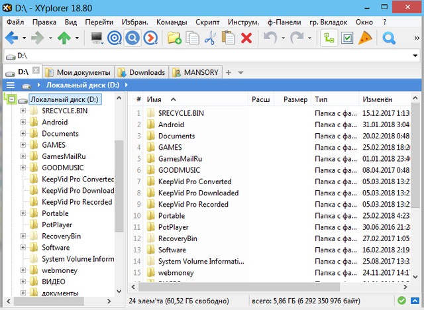Go up one folder level with green arrow

tap(64, 38)
